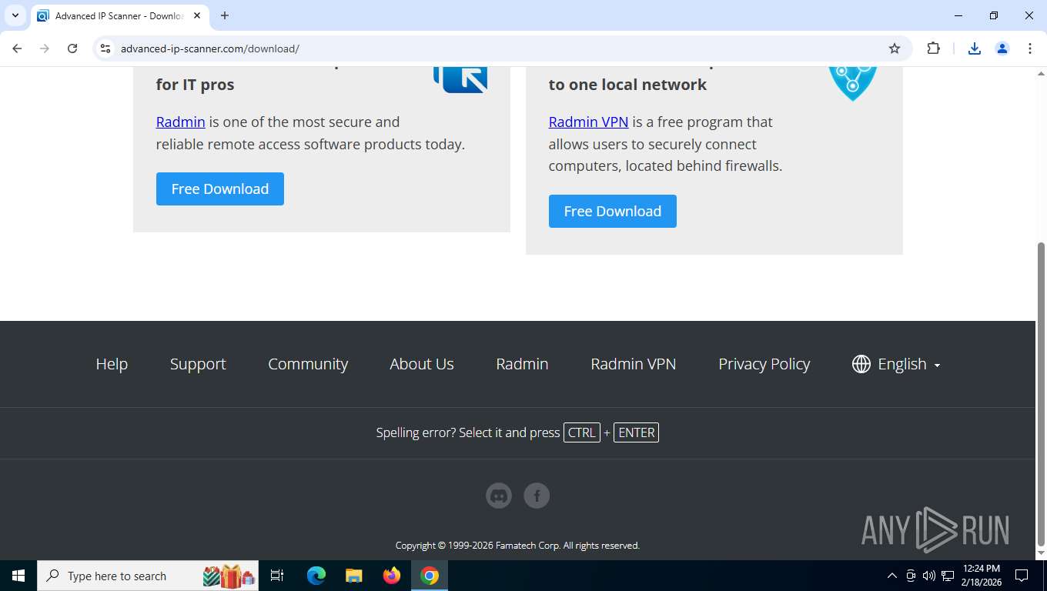Open the taskbar clock showing 12:24 PM
This screenshot has height=591, width=1047.
coord(982,576)
